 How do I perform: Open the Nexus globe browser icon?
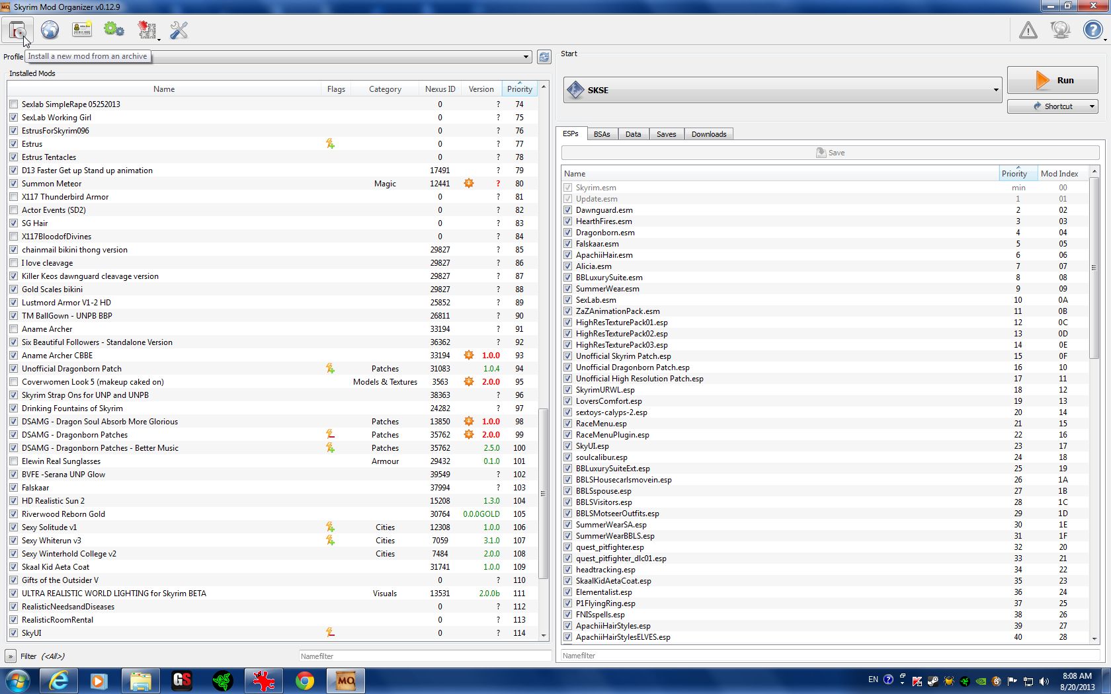click(x=50, y=30)
